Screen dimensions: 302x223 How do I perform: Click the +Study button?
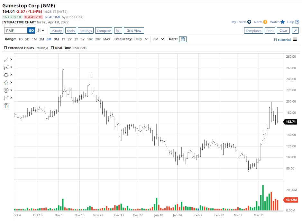point(56,31)
